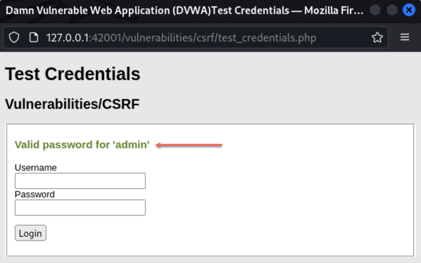Close the Firefox window
This screenshot has height=263, width=421.
409,10
